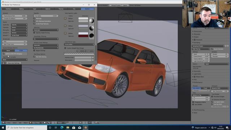Select None for Cycles compute device
The image size is (231, 130).
(x=8, y=51)
